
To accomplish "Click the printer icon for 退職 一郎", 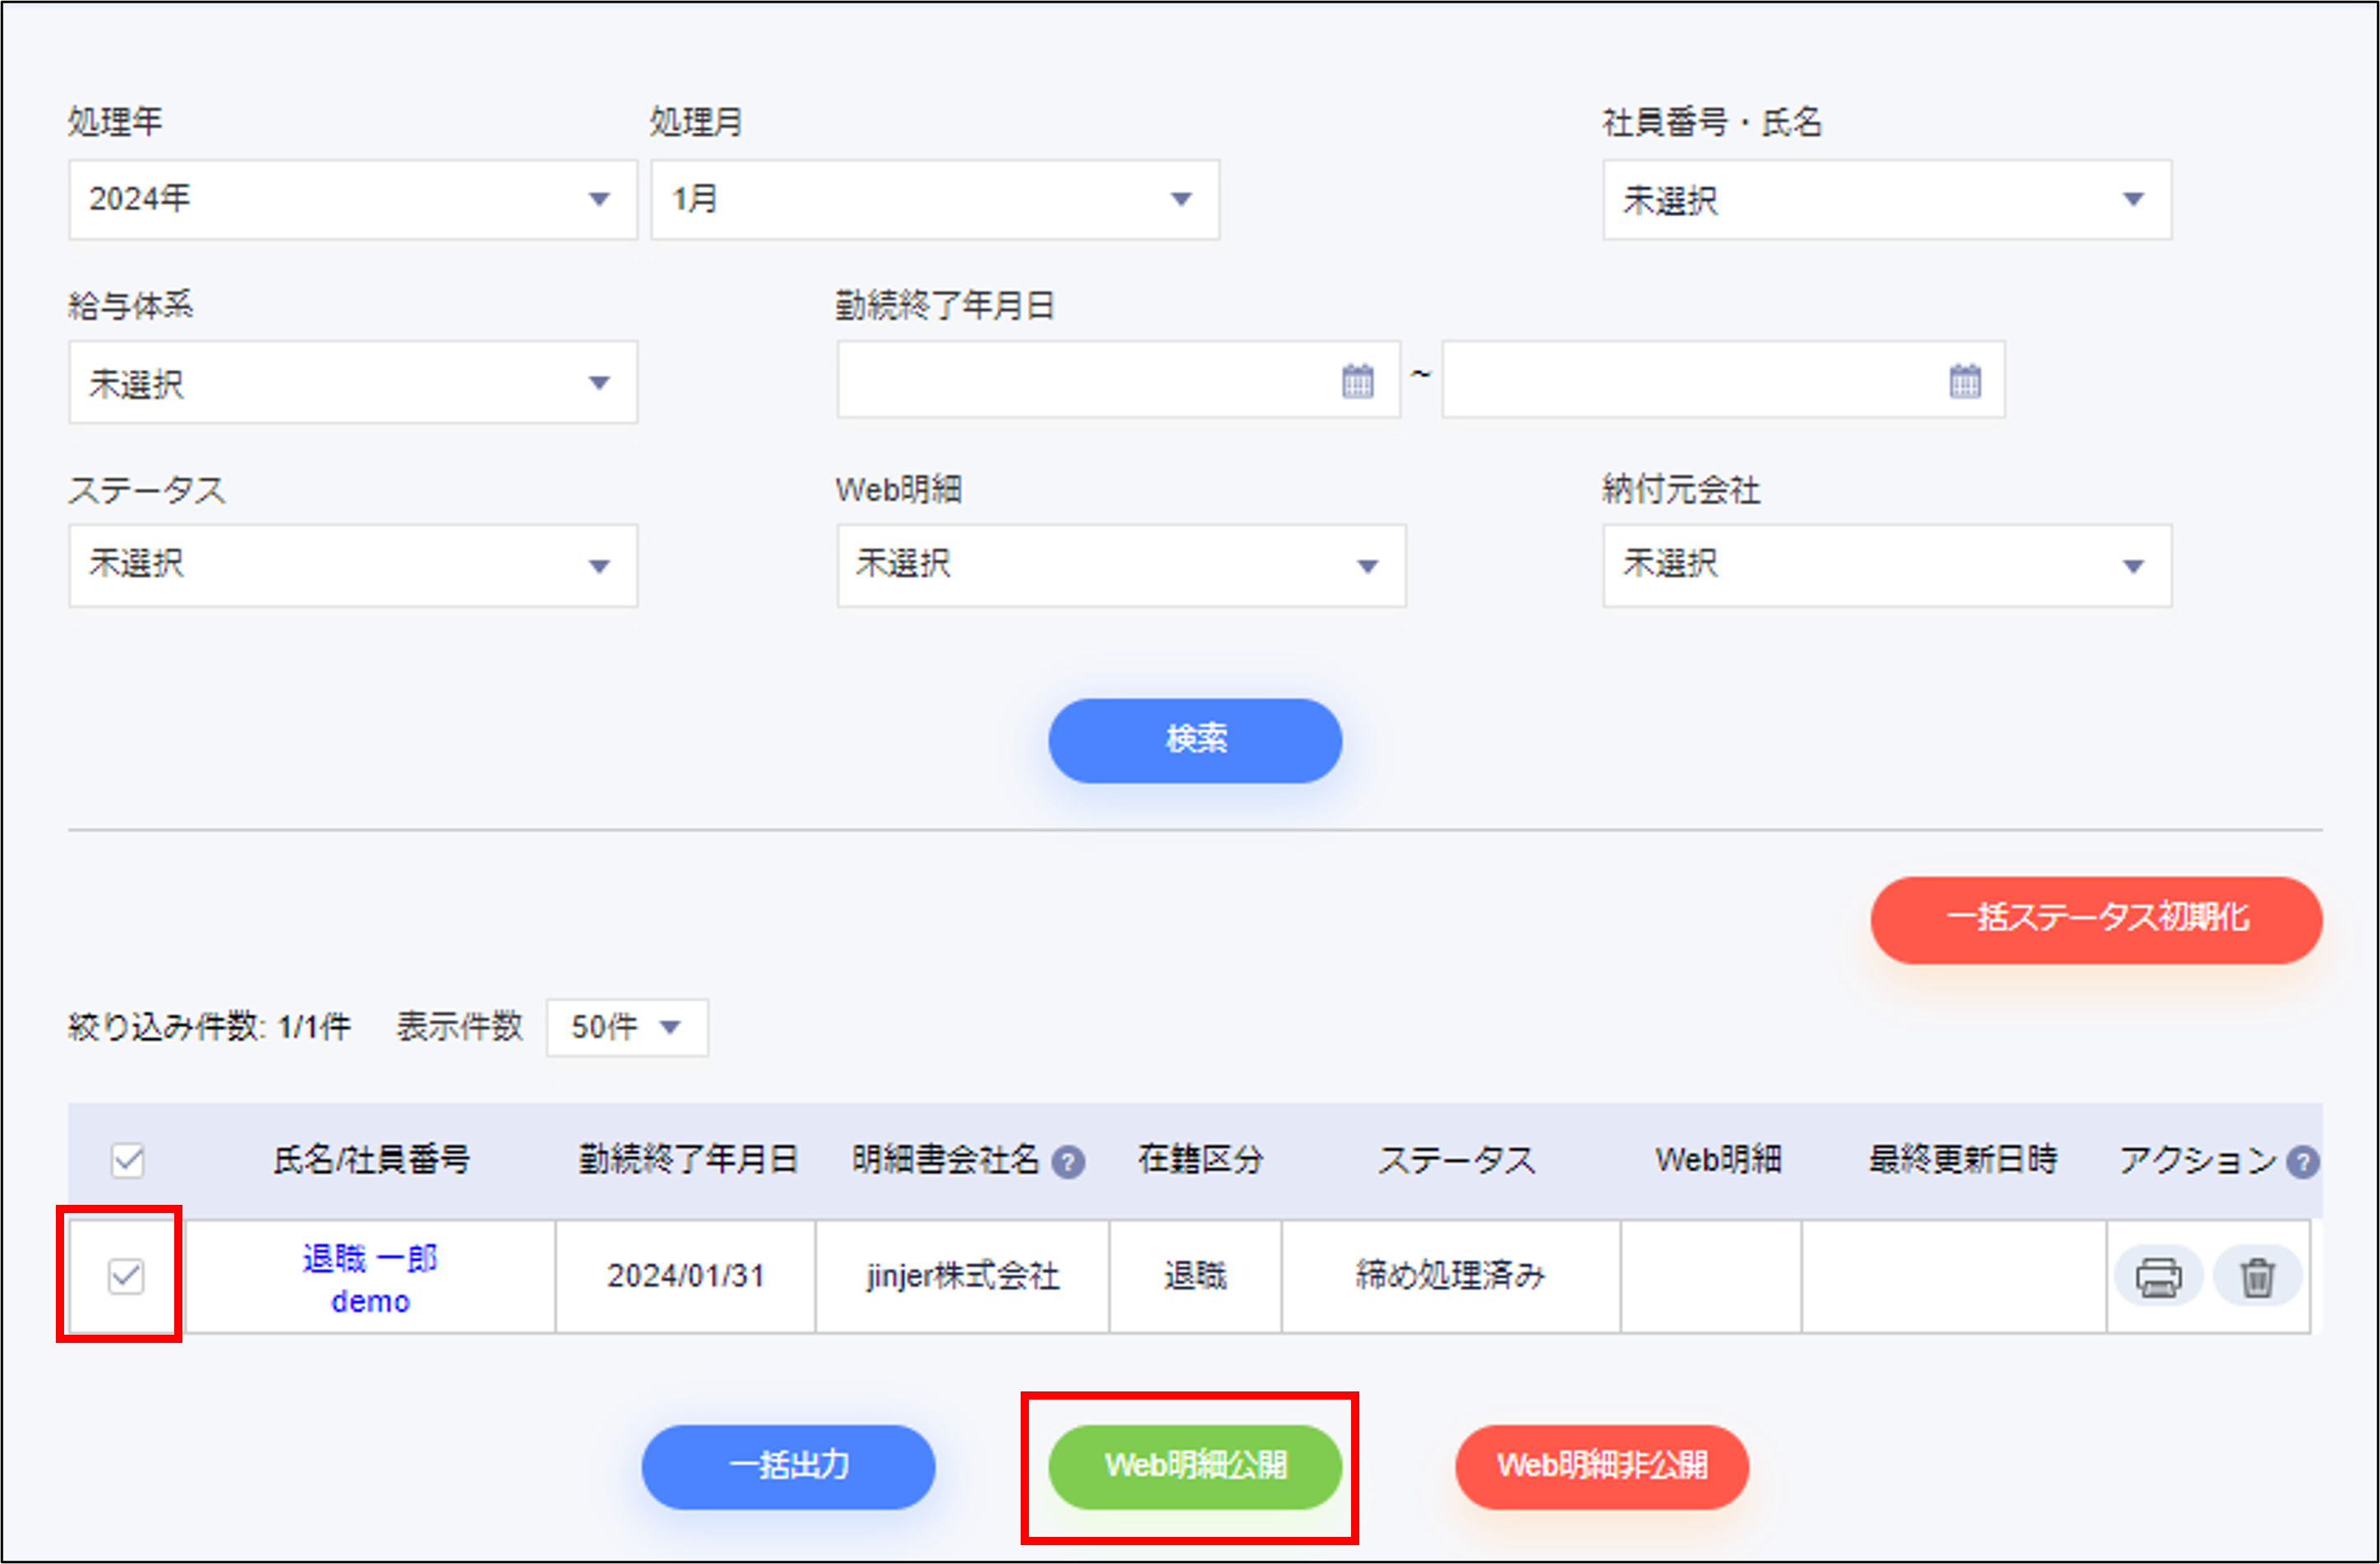I will 2158,1276.
